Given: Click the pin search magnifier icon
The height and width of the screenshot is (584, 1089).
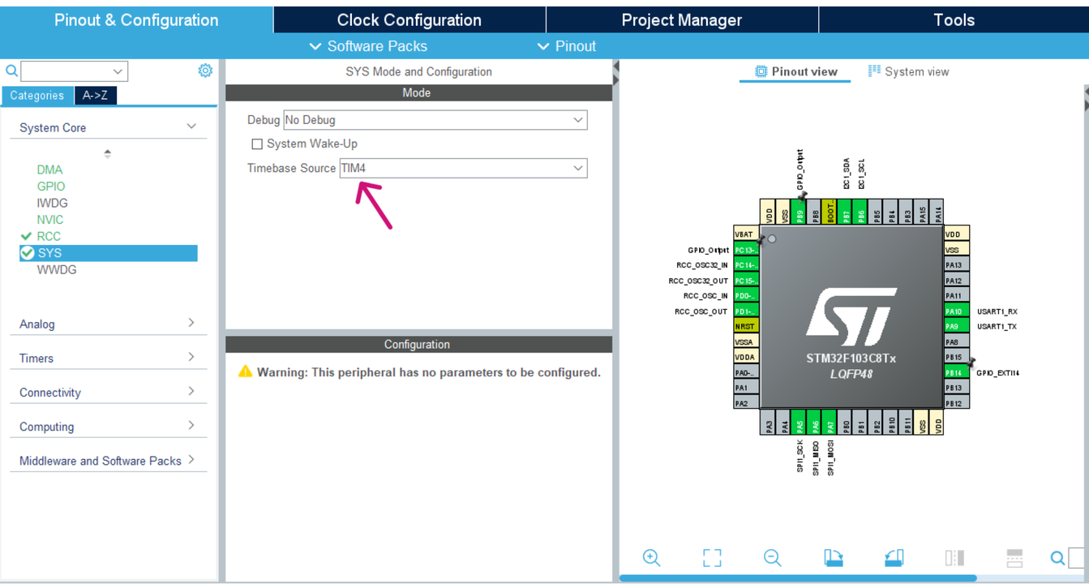Looking at the screenshot, I should tap(1057, 558).
